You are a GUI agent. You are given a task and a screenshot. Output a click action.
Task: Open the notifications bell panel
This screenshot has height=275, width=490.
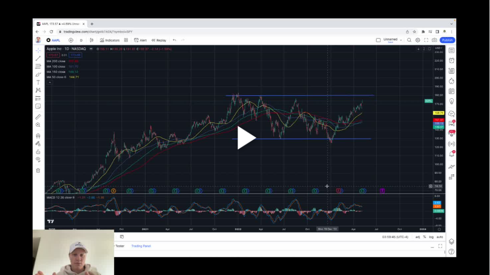(x=451, y=154)
